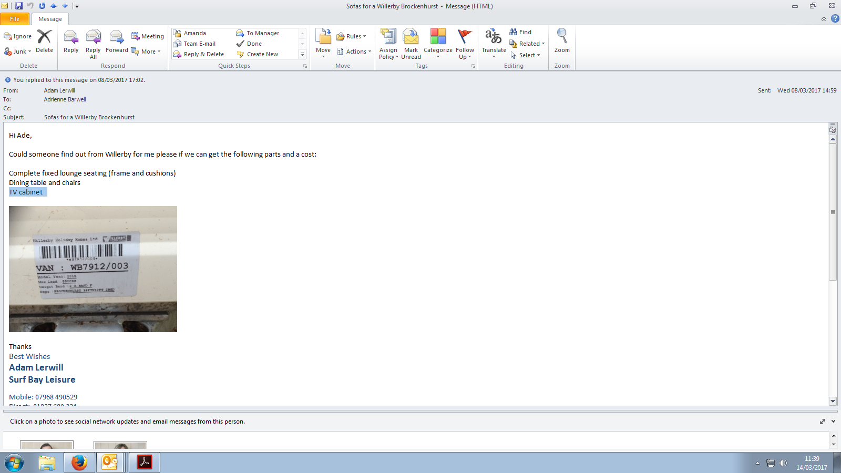The image size is (841, 473).
Task: Go to next item arrow
Action: [x=65, y=6]
